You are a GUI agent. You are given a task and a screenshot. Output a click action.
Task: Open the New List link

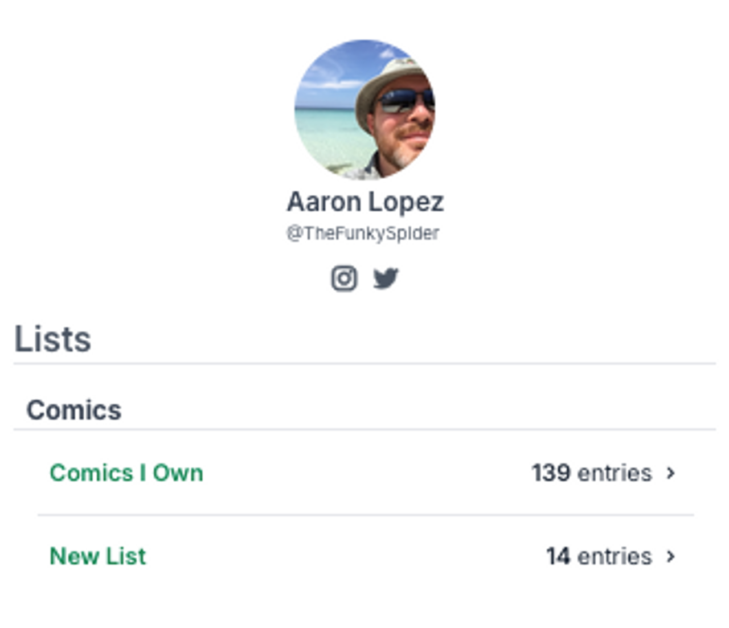point(98,556)
